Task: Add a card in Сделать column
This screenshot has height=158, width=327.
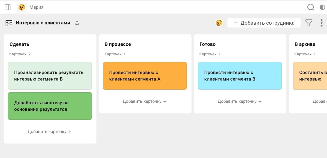Action: click(x=50, y=132)
